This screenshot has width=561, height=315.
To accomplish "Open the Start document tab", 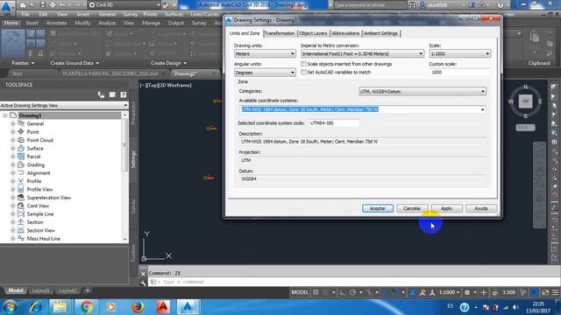I will pyautogui.click(x=18, y=73).
